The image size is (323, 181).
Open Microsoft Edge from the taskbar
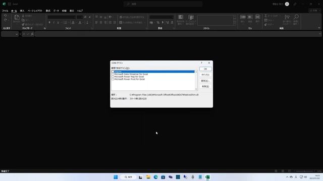click(156, 177)
